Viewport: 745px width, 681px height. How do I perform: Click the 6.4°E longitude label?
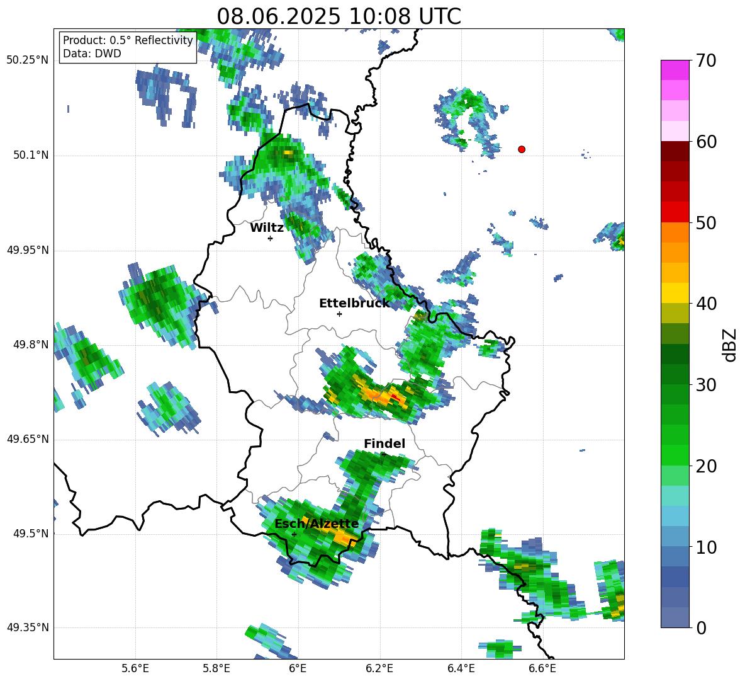tap(461, 668)
